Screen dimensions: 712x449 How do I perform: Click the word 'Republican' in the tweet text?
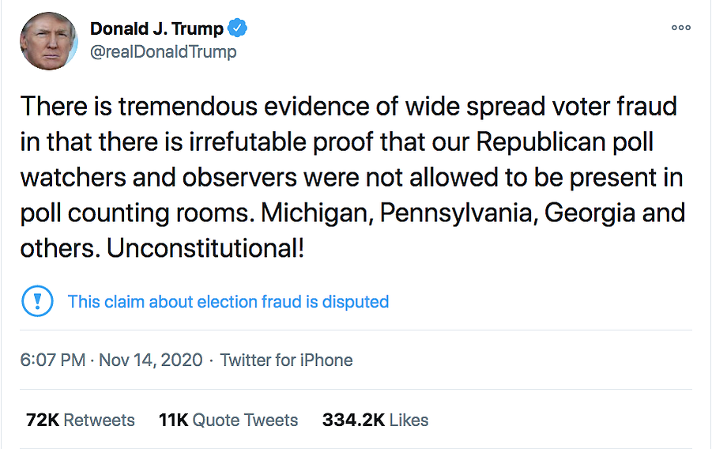point(541,141)
